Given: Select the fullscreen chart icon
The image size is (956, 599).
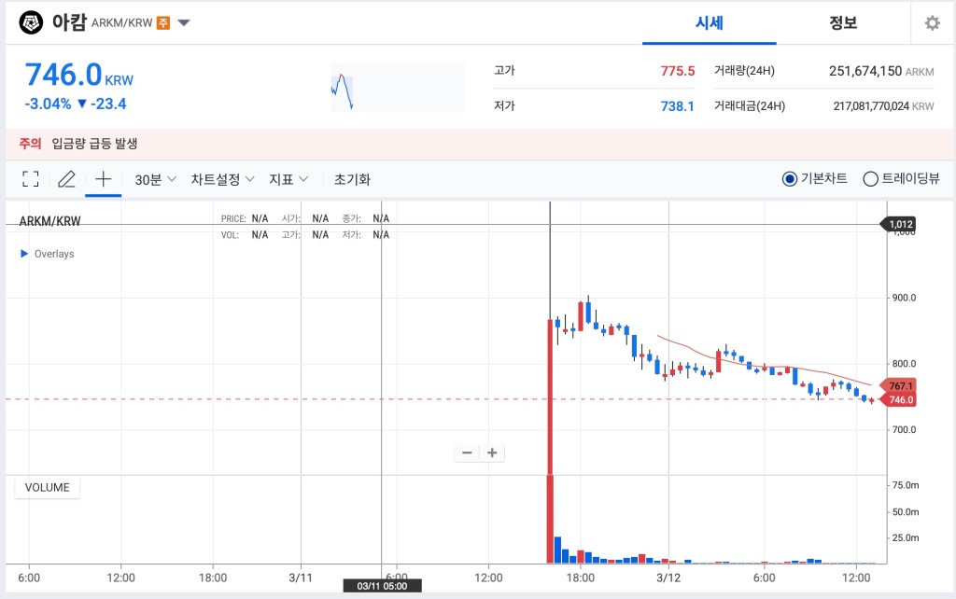Looking at the screenshot, I should (30, 178).
